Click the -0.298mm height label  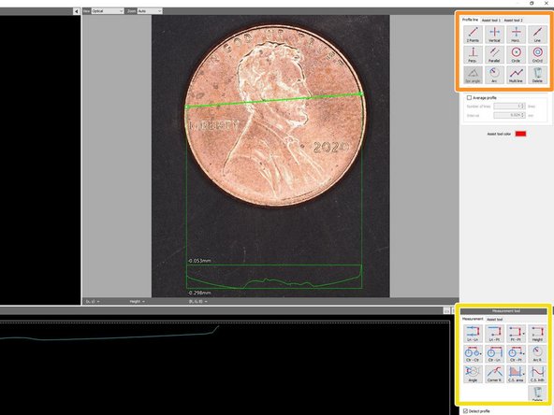pyautogui.click(x=199, y=293)
